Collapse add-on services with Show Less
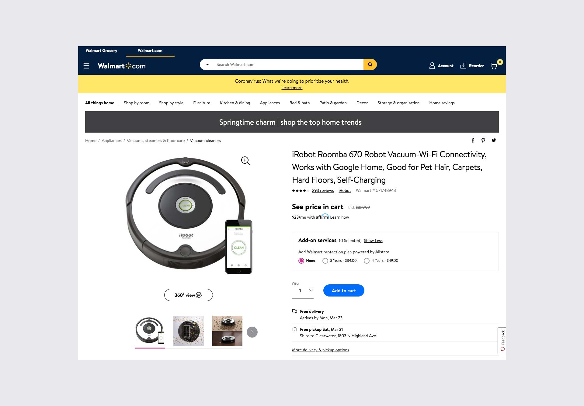The width and height of the screenshot is (584, 406). tap(373, 241)
